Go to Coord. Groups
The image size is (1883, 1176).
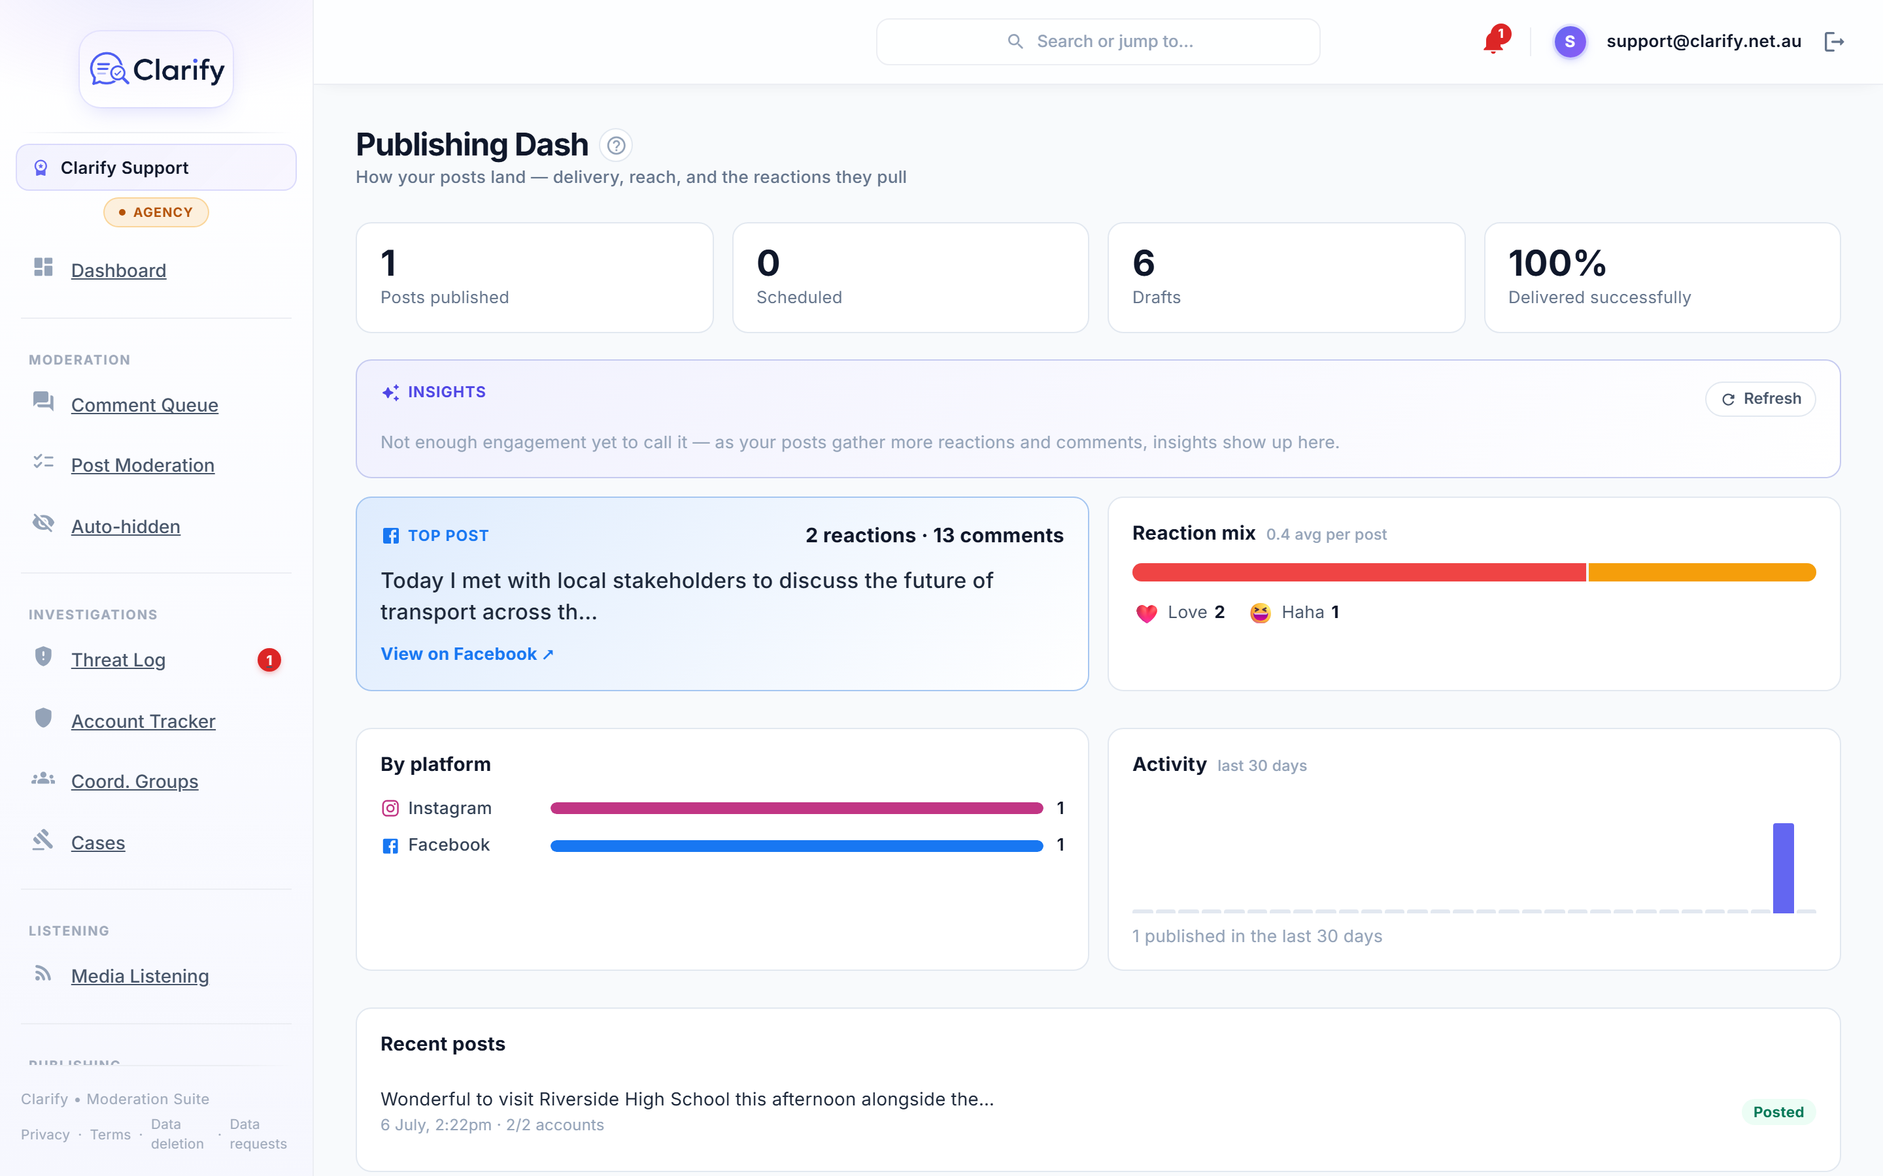[135, 781]
